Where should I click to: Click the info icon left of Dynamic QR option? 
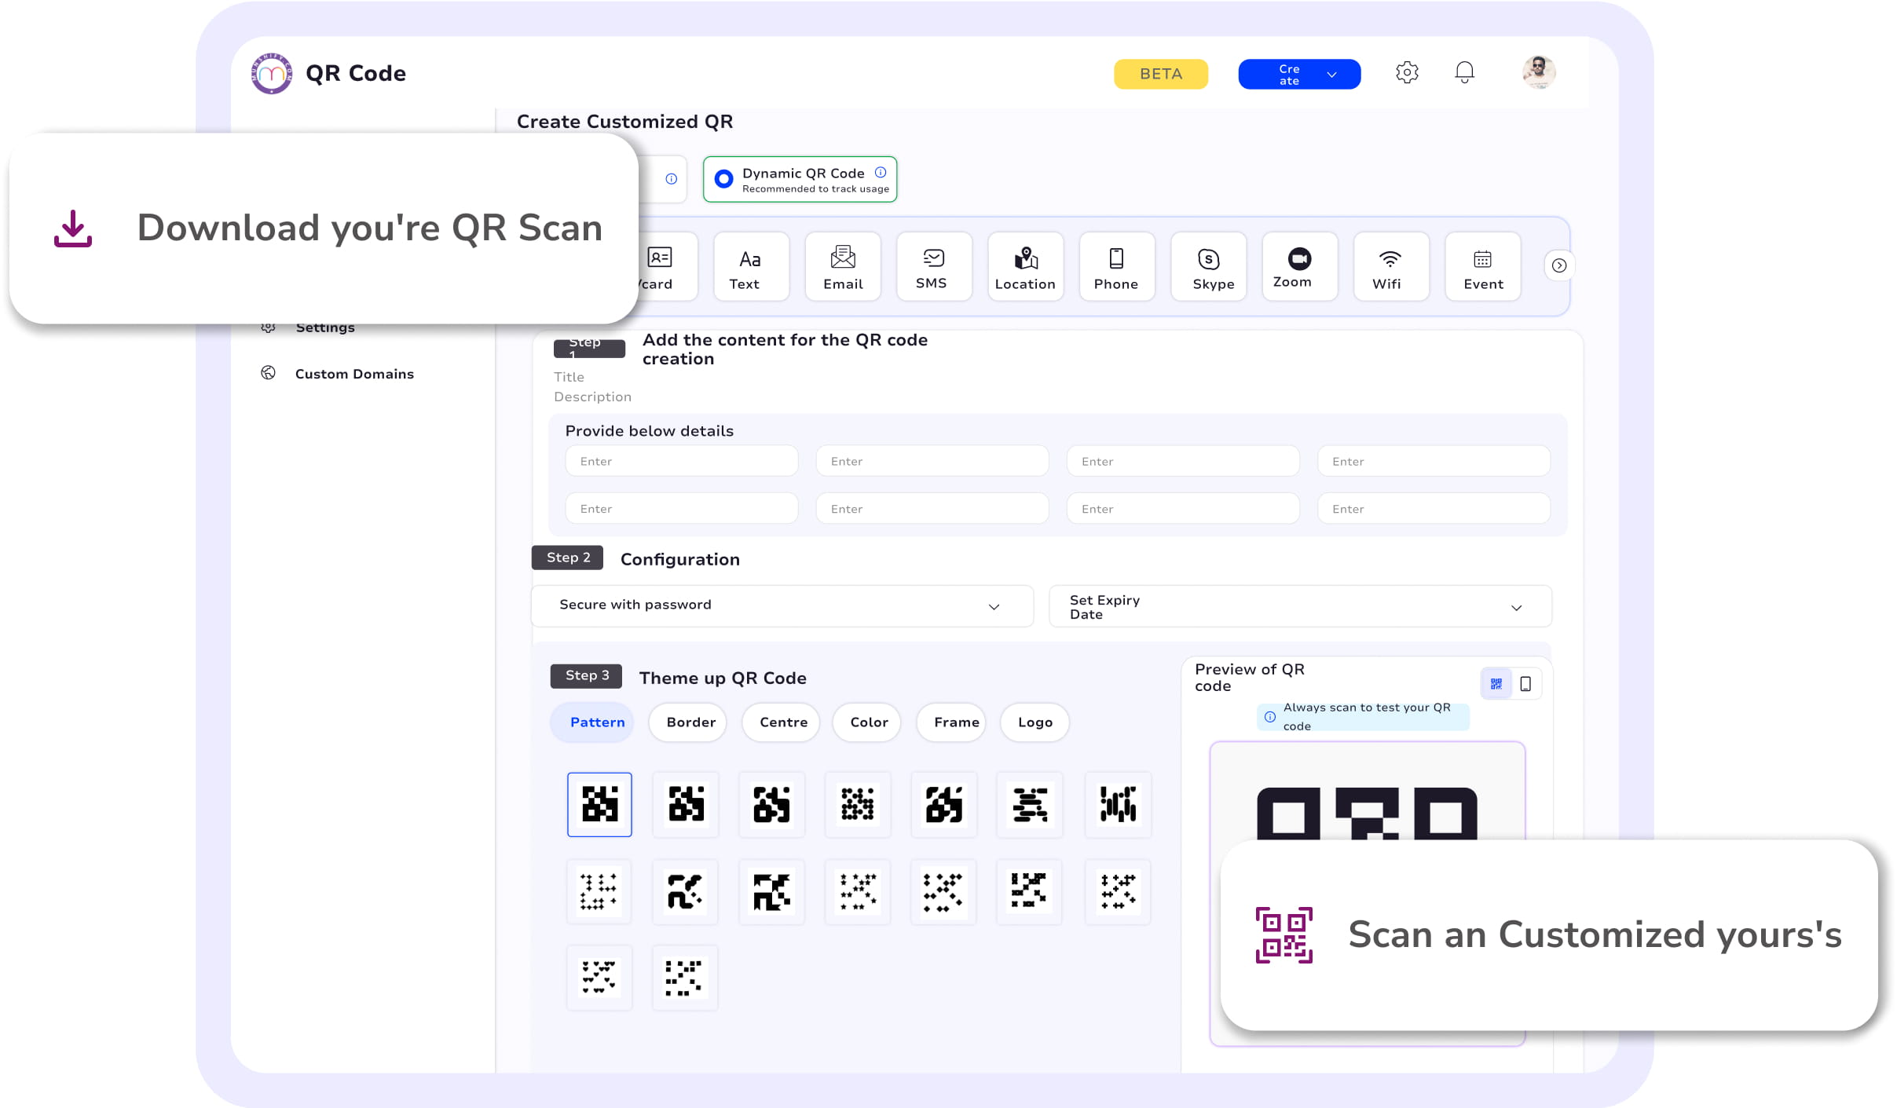(x=671, y=179)
